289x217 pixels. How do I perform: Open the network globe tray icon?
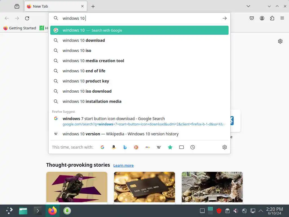244,211
